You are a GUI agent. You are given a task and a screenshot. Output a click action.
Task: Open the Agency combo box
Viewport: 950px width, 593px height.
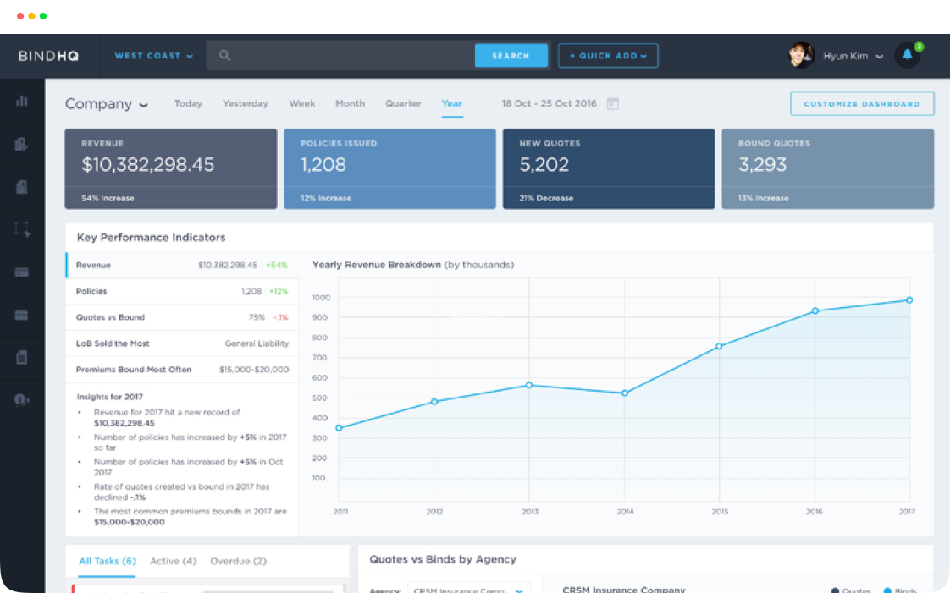point(469,590)
